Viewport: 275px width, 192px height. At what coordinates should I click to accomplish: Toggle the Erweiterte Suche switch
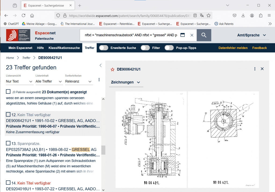point(103,48)
